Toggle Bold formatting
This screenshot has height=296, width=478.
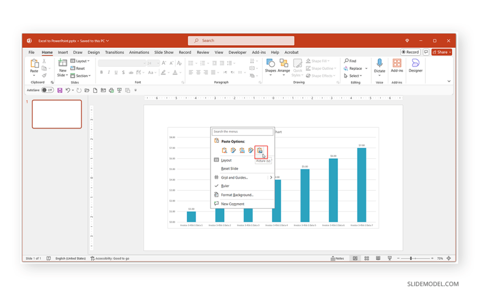(102, 72)
